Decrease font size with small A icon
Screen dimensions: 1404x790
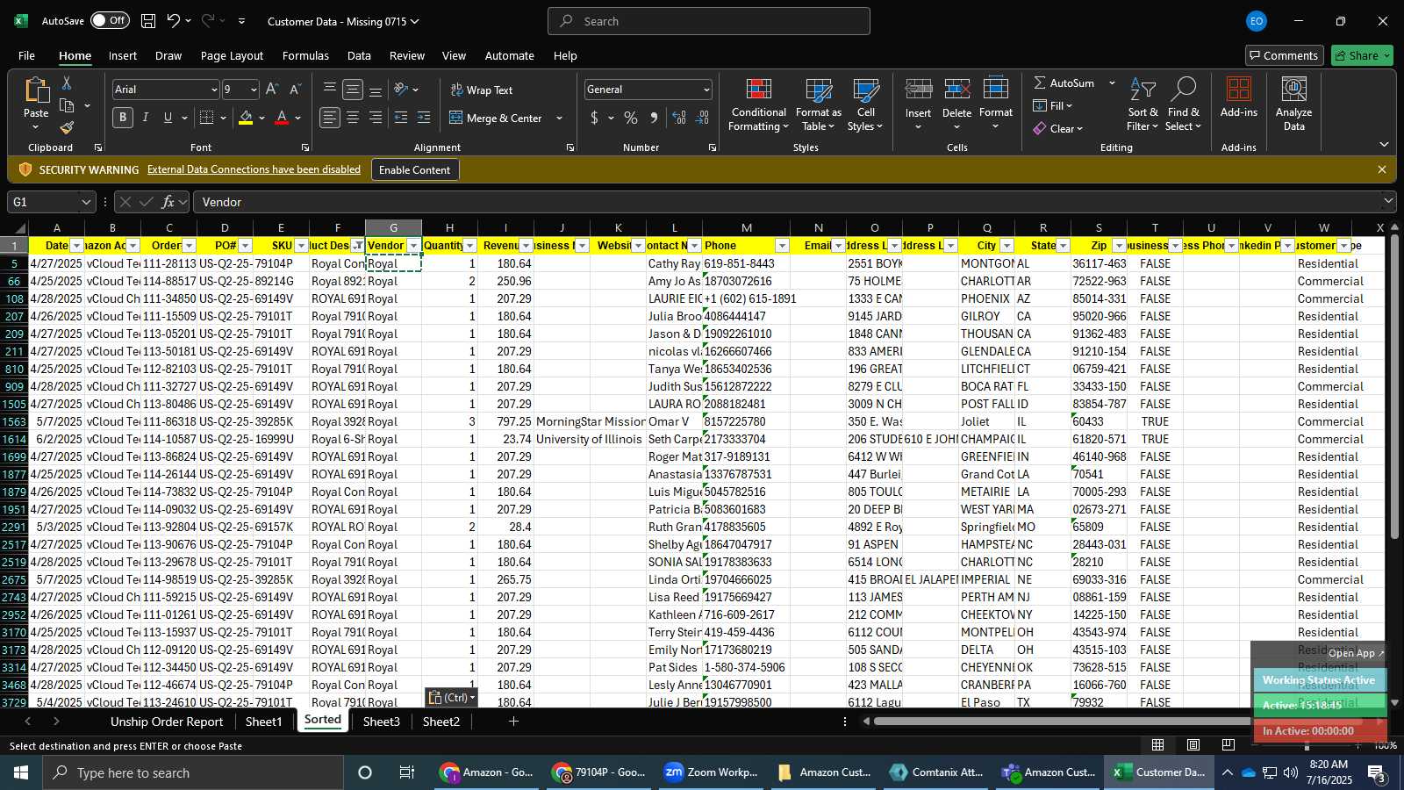295,90
